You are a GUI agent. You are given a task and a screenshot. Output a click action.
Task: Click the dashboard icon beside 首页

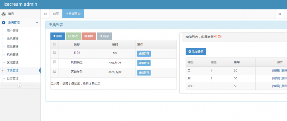click(3, 14)
